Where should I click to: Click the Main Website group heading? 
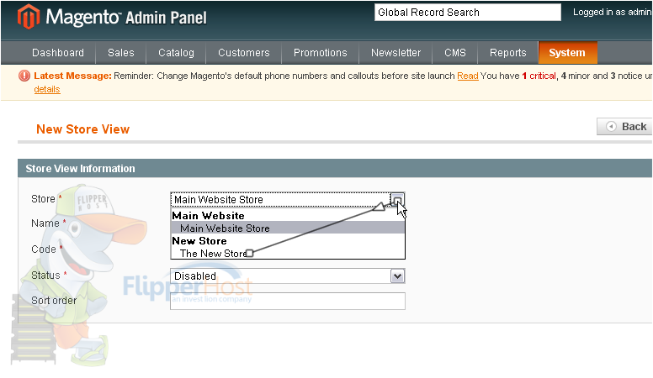pyautogui.click(x=208, y=216)
